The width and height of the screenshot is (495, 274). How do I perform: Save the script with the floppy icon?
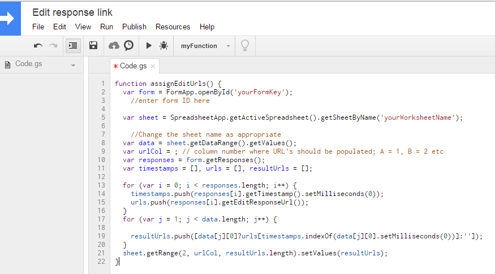pos(93,45)
